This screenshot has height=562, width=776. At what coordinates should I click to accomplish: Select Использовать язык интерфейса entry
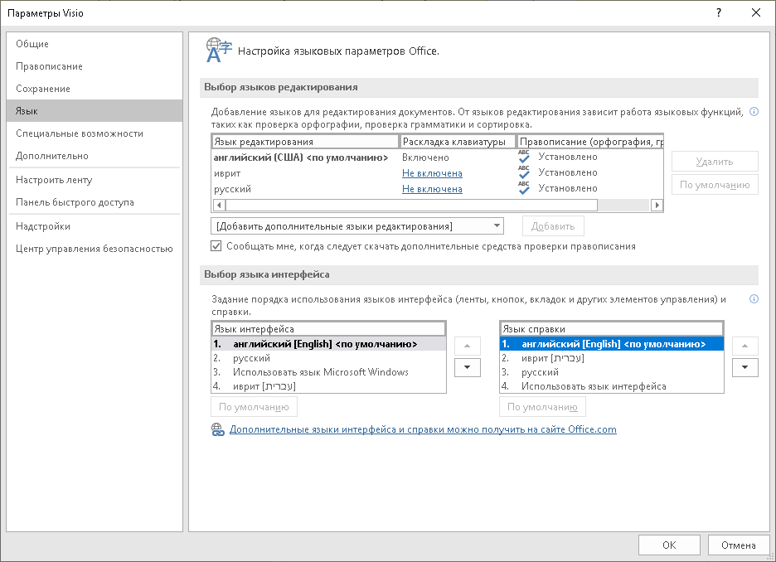pos(612,386)
